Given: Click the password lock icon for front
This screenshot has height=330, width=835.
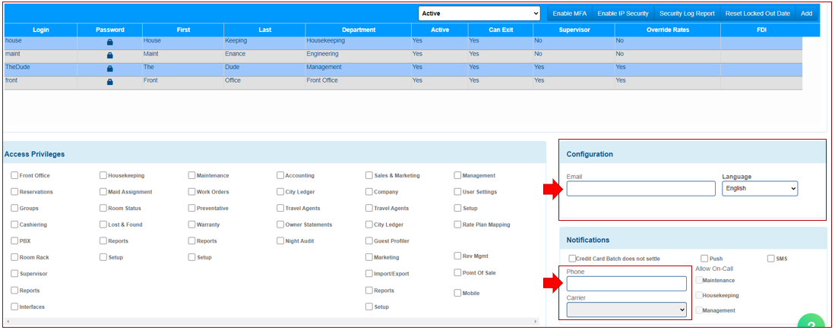Looking at the screenshot, I should coord(109,81).
